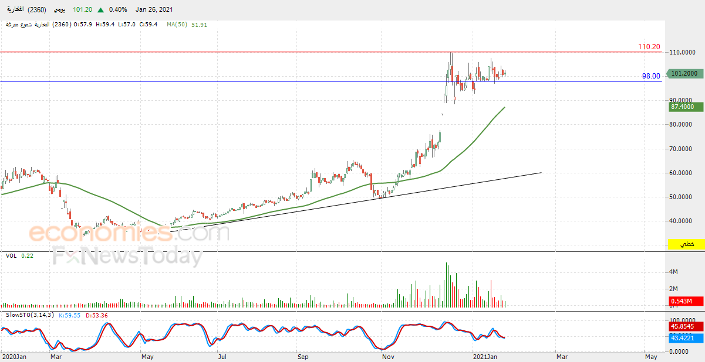
Task: Click the green 101.2000 current price tag
Action: (x=684, y=73)
